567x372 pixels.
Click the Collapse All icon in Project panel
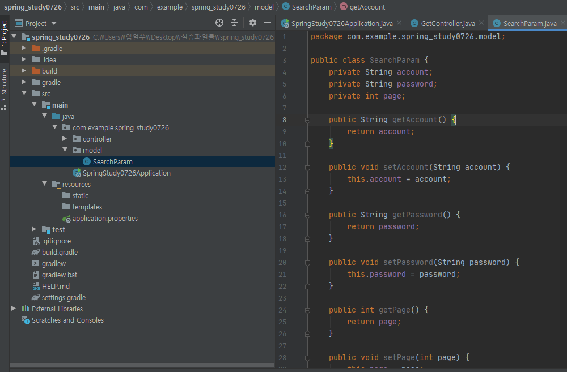tap(234, 23)
